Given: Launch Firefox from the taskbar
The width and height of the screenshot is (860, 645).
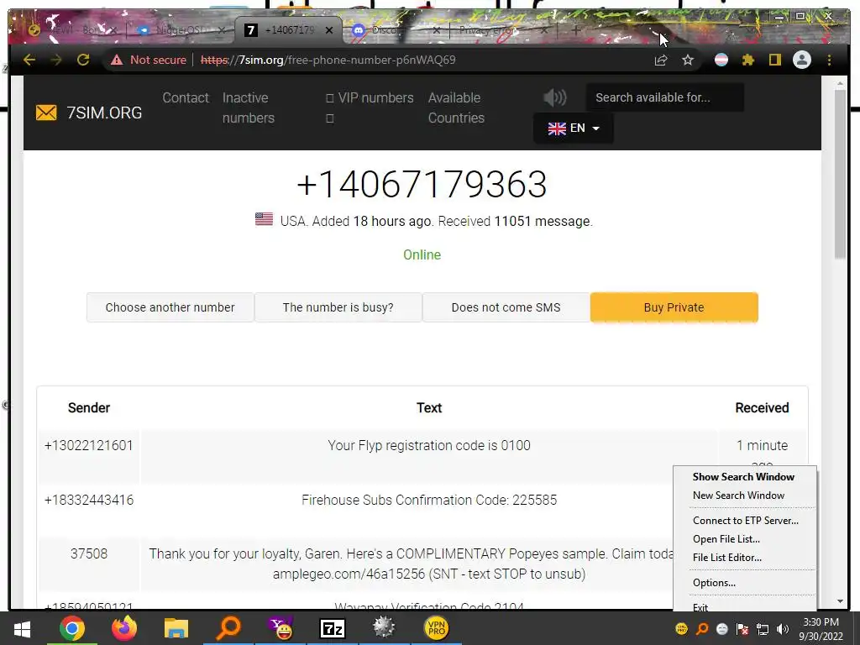Looking at the screenshot, I should (124, 628).
